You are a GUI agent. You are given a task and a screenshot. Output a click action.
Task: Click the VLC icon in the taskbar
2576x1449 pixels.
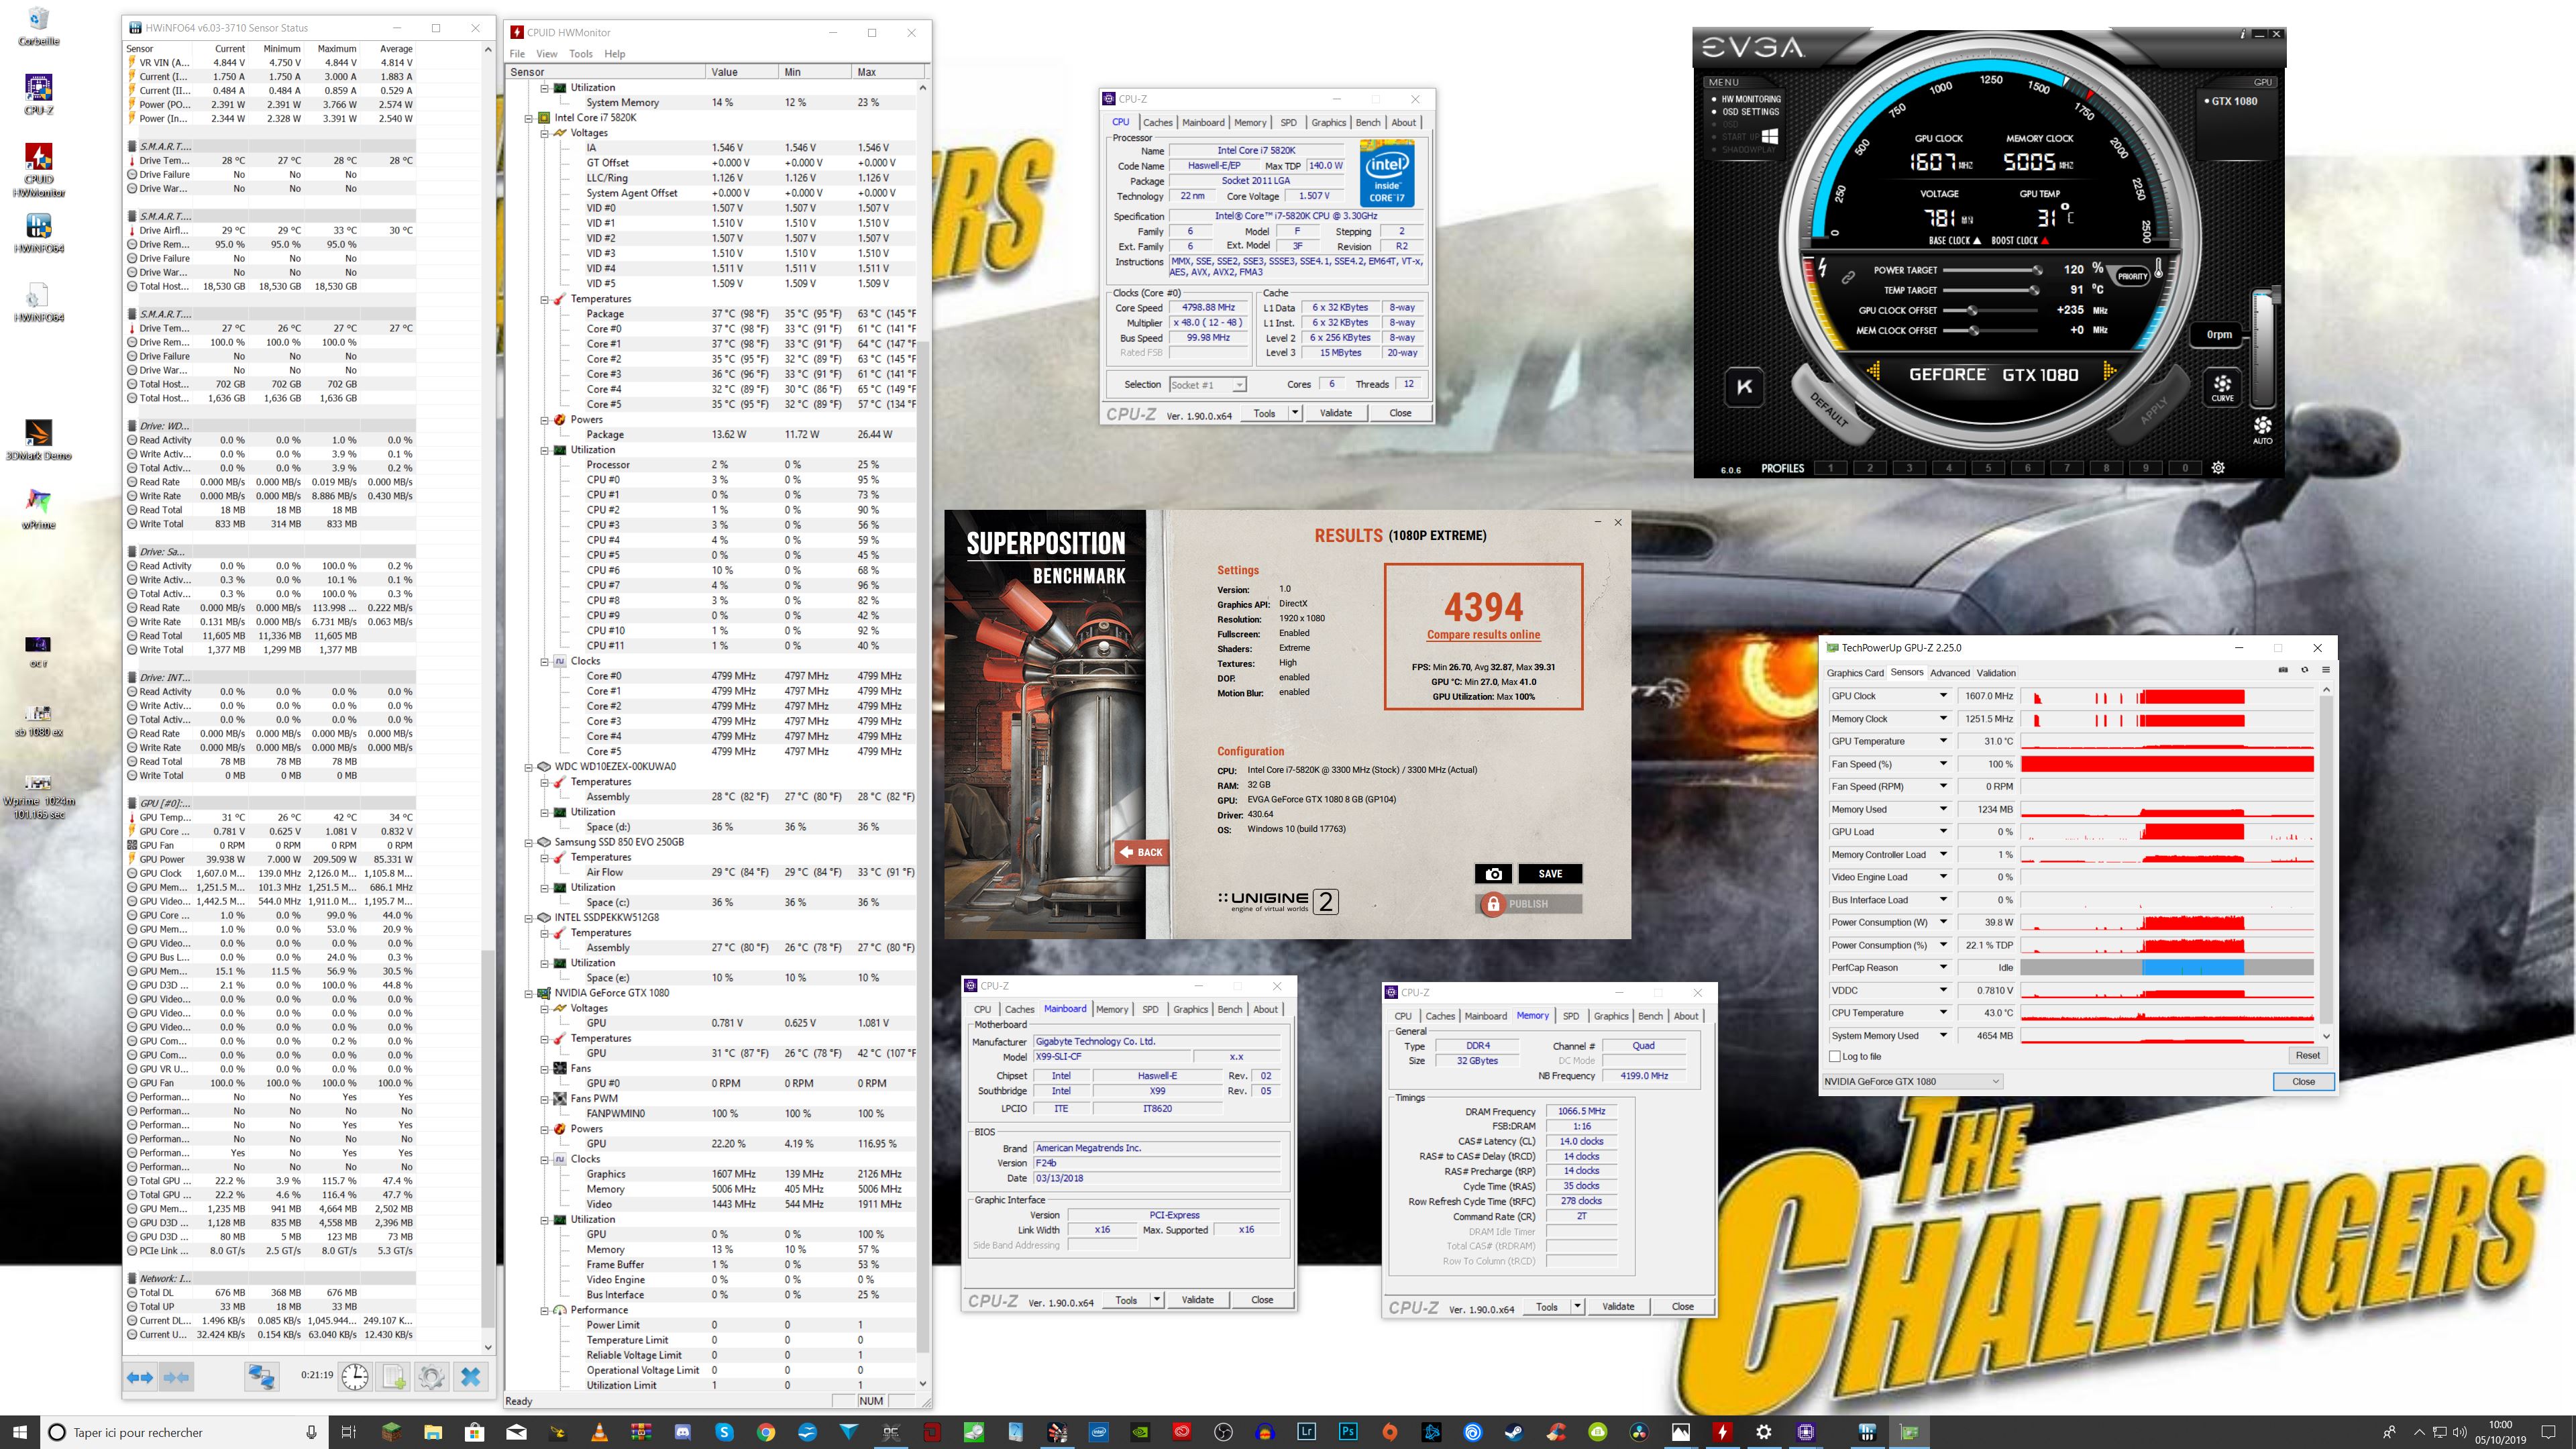599,1432
